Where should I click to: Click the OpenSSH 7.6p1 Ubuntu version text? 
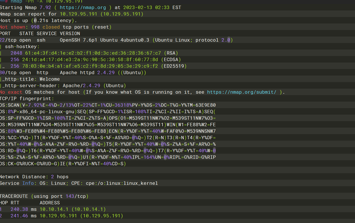(x=104, y=40)
